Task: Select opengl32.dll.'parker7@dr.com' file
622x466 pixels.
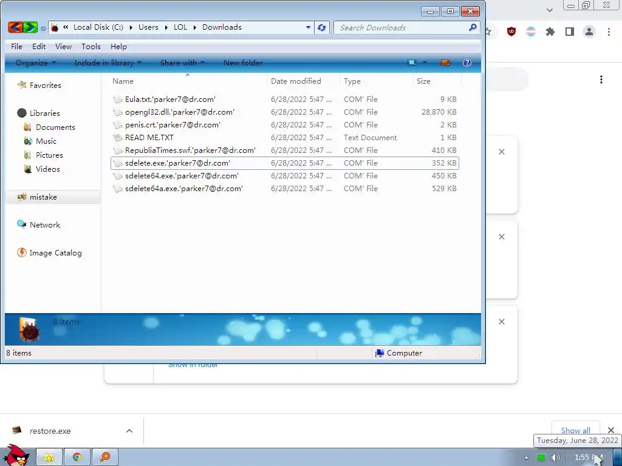Action: 285,112
